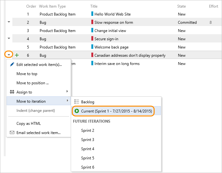Select Move to position ...
Screen dimensions: 222x173
(x=39, y=83)
